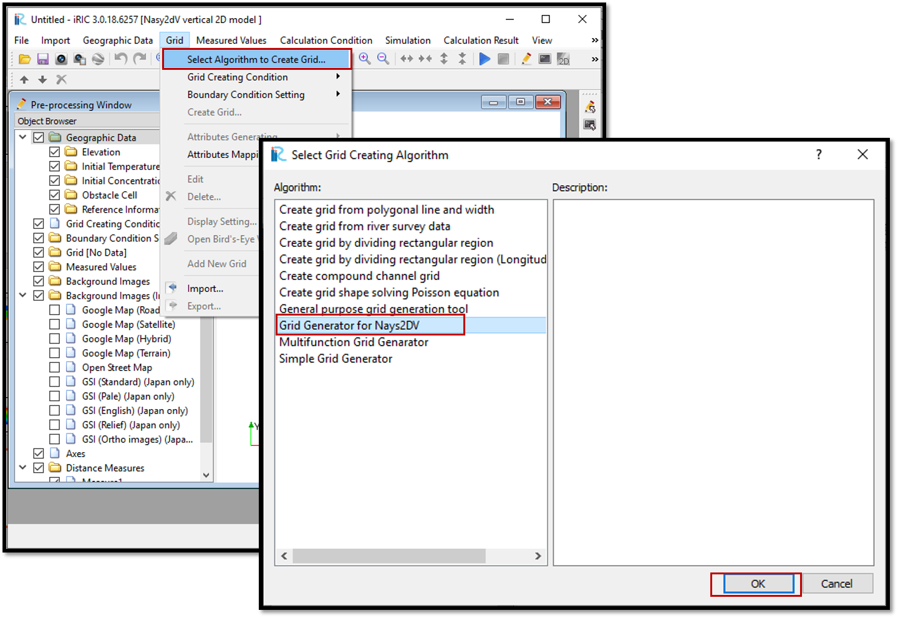Click down arrow of Object Browser scrollbar
This screenshot has width=898, height=618.
coord(206,475)
